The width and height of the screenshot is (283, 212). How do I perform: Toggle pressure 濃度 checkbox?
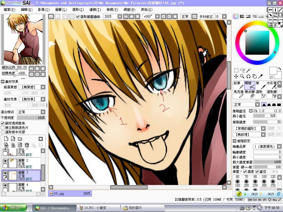point(245,171)
